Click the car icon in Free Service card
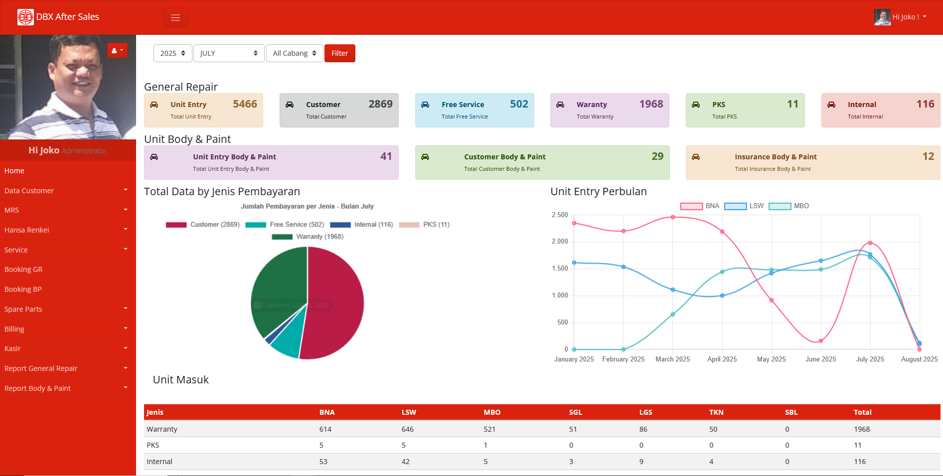Image resolution: width=943 pixels, height=476 pixels. pos(425,105)
